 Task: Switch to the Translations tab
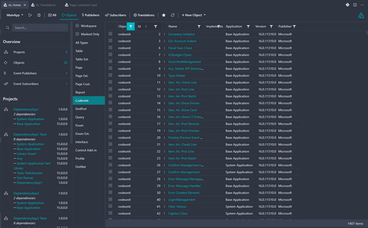144,15
